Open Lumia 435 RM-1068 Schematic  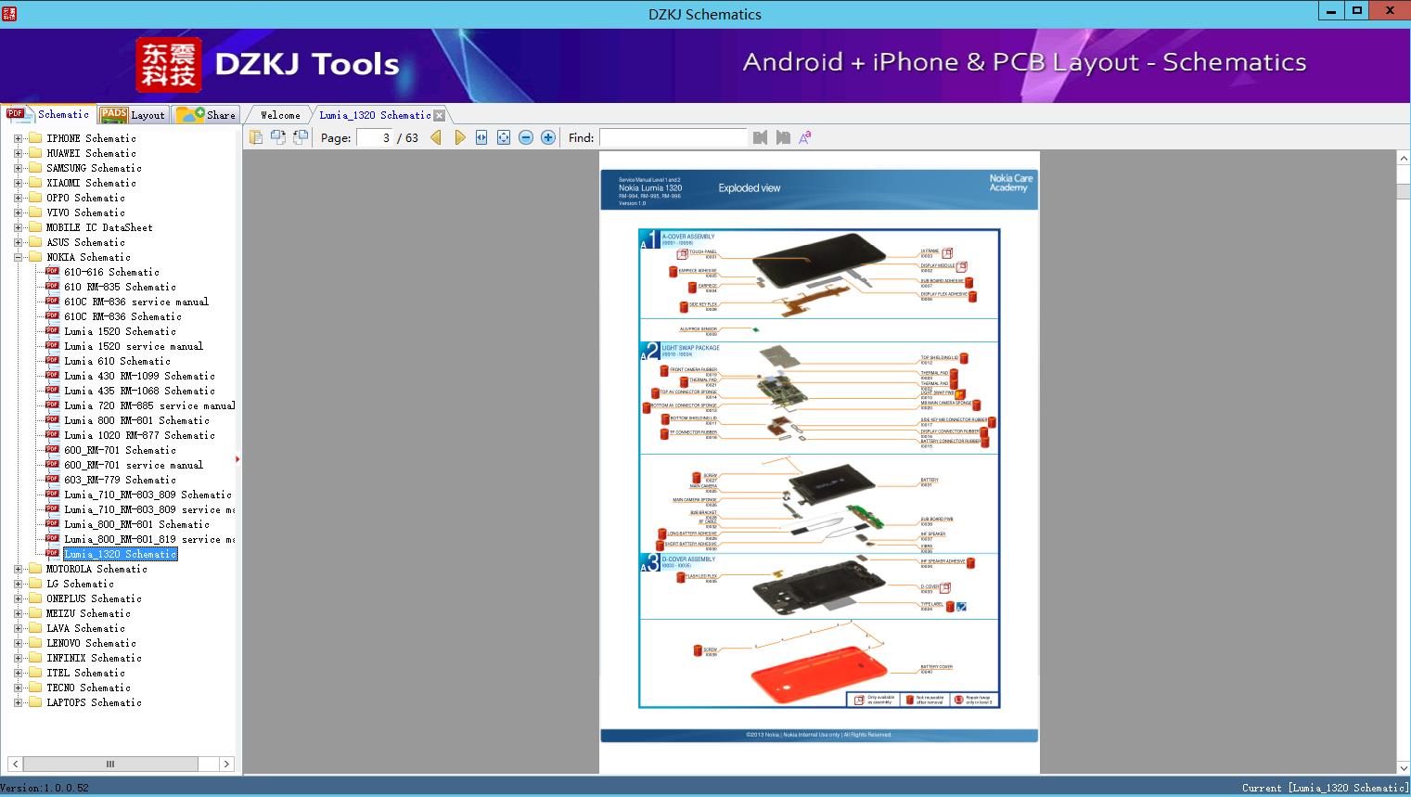click(x=139, y=391)
